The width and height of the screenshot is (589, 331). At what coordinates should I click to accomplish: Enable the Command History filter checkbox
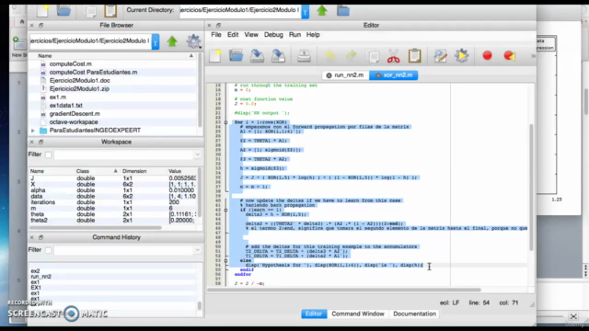[x=48, y=250]
